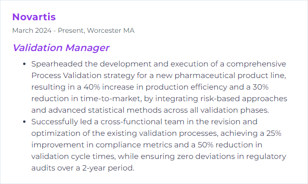Click the 50% reduction figure

205,145
